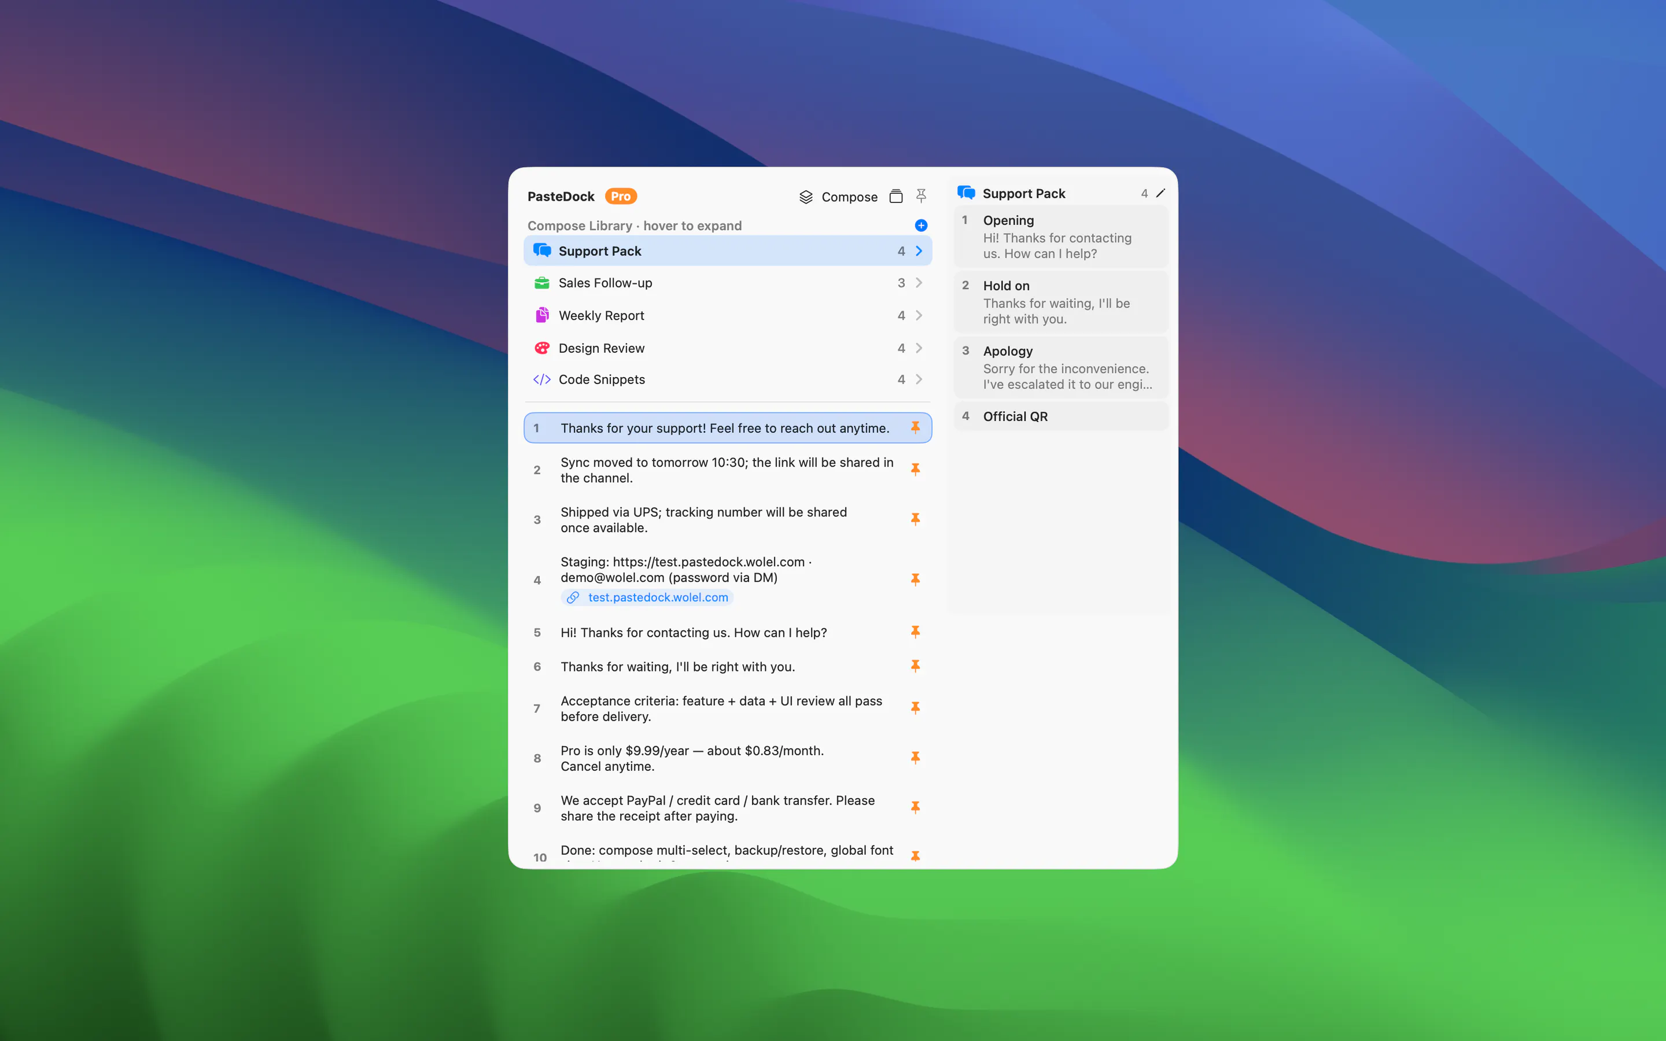1666x1041 pixels.
Task: Unpin the 'Acceptance criteria' clip
Action: point(916,708)
